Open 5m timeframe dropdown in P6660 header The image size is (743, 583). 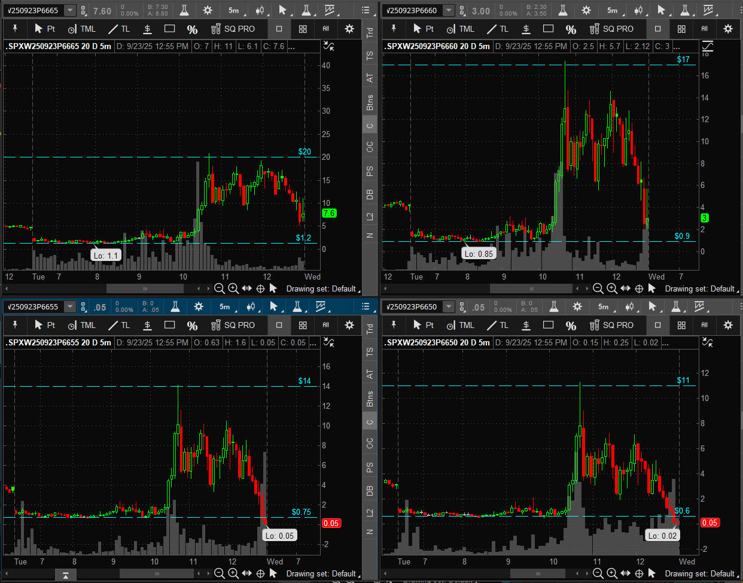click(x=613, y=10)
